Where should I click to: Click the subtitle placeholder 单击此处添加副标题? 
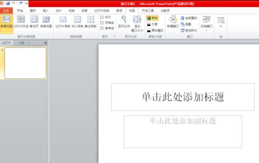183,132
